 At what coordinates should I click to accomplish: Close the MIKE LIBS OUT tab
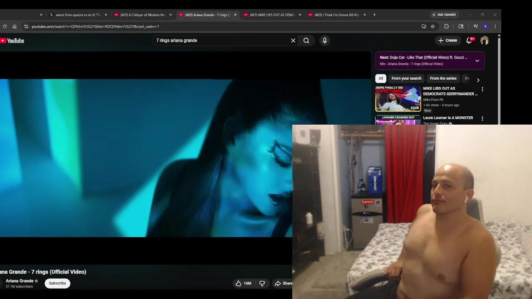(300, 15)
